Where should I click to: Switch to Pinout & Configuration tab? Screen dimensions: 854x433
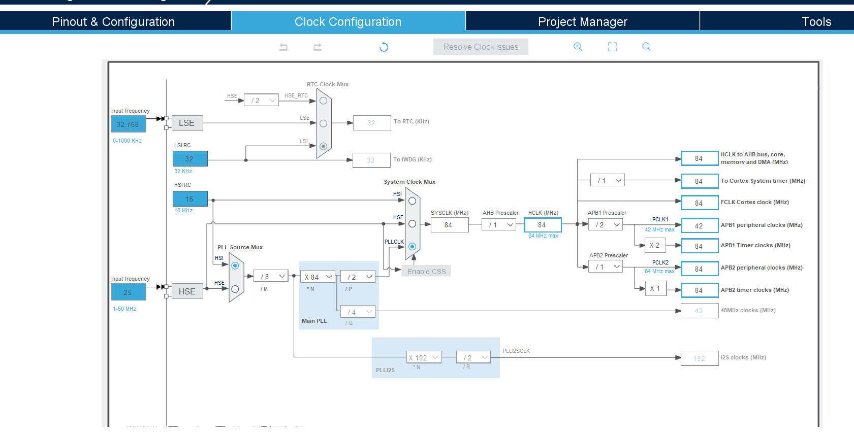pos(113,22)
